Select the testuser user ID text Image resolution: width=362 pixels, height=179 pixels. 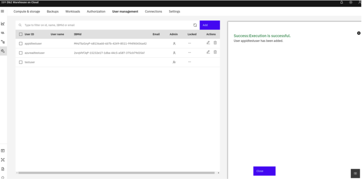pos(30,62)
